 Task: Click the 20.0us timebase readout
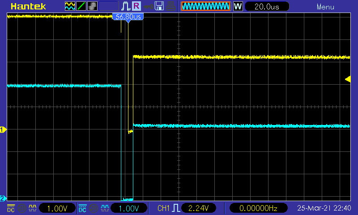[267, 6]
